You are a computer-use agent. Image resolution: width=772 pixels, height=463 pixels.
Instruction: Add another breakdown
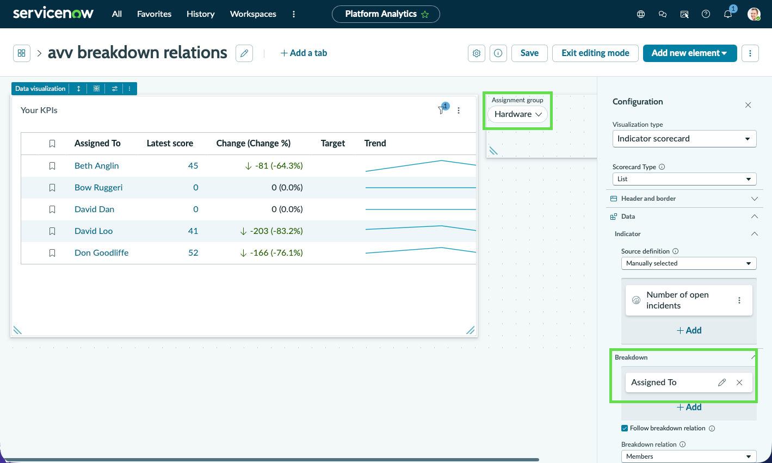[689, 407]
